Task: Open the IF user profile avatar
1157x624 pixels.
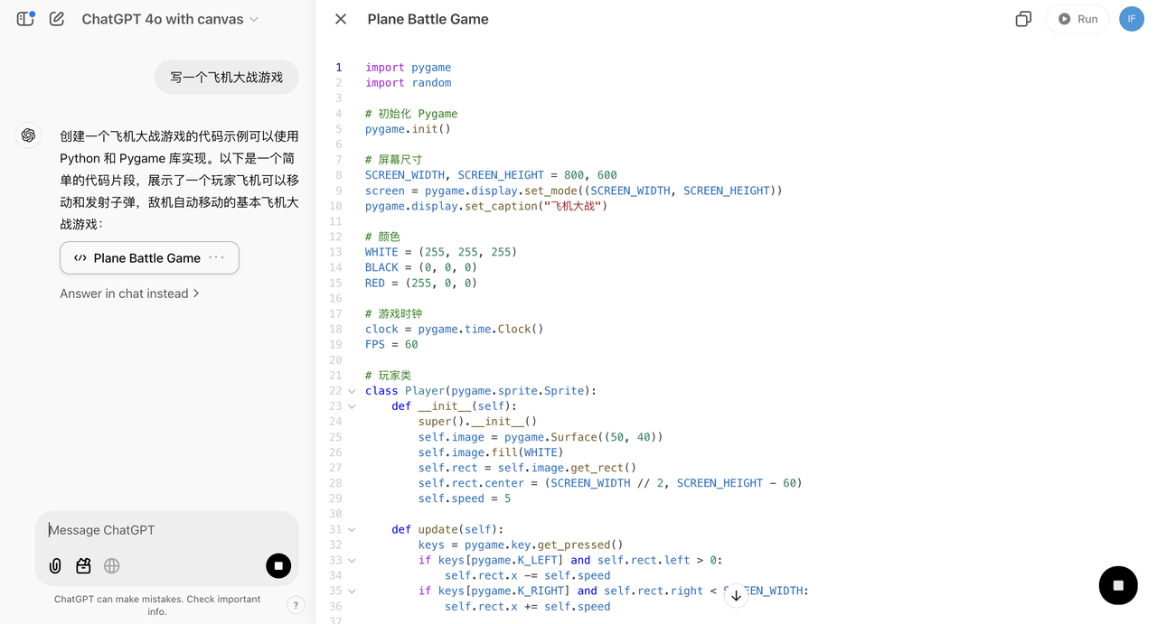Action: (x=1132, y=19)
